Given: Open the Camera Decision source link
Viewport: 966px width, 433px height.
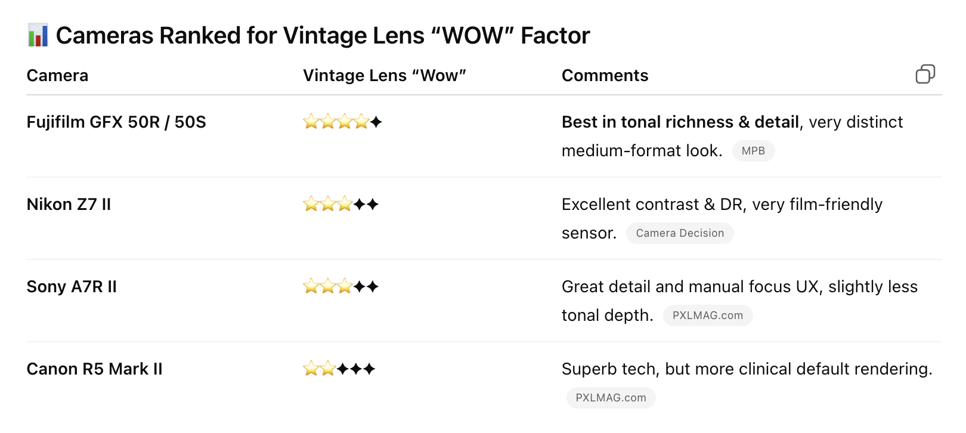Looking at the screenshot, I should tap(680, 233).
